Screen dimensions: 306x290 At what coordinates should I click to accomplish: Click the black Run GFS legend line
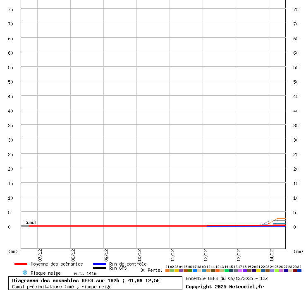(99, 268)
